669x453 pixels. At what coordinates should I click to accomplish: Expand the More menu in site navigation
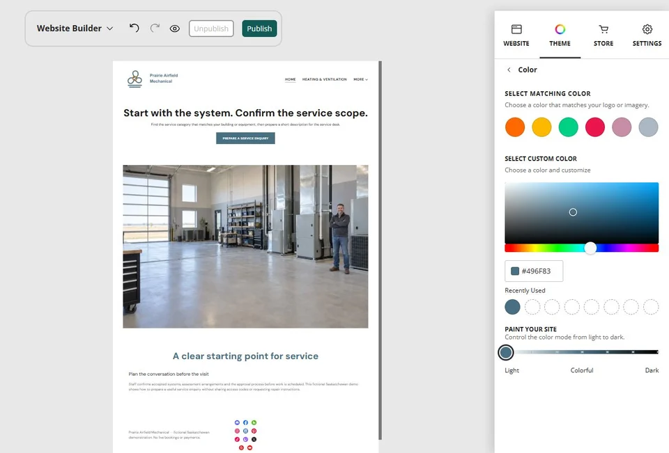pyautogui.click(x=360, y=79)
